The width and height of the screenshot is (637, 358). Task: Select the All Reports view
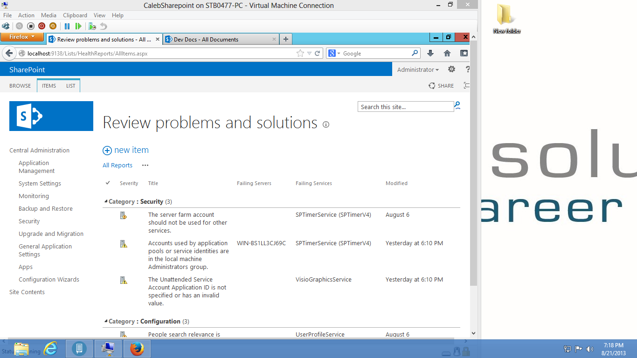118,165
